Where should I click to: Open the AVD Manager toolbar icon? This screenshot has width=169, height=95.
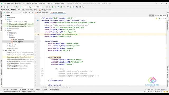(71, 7)
